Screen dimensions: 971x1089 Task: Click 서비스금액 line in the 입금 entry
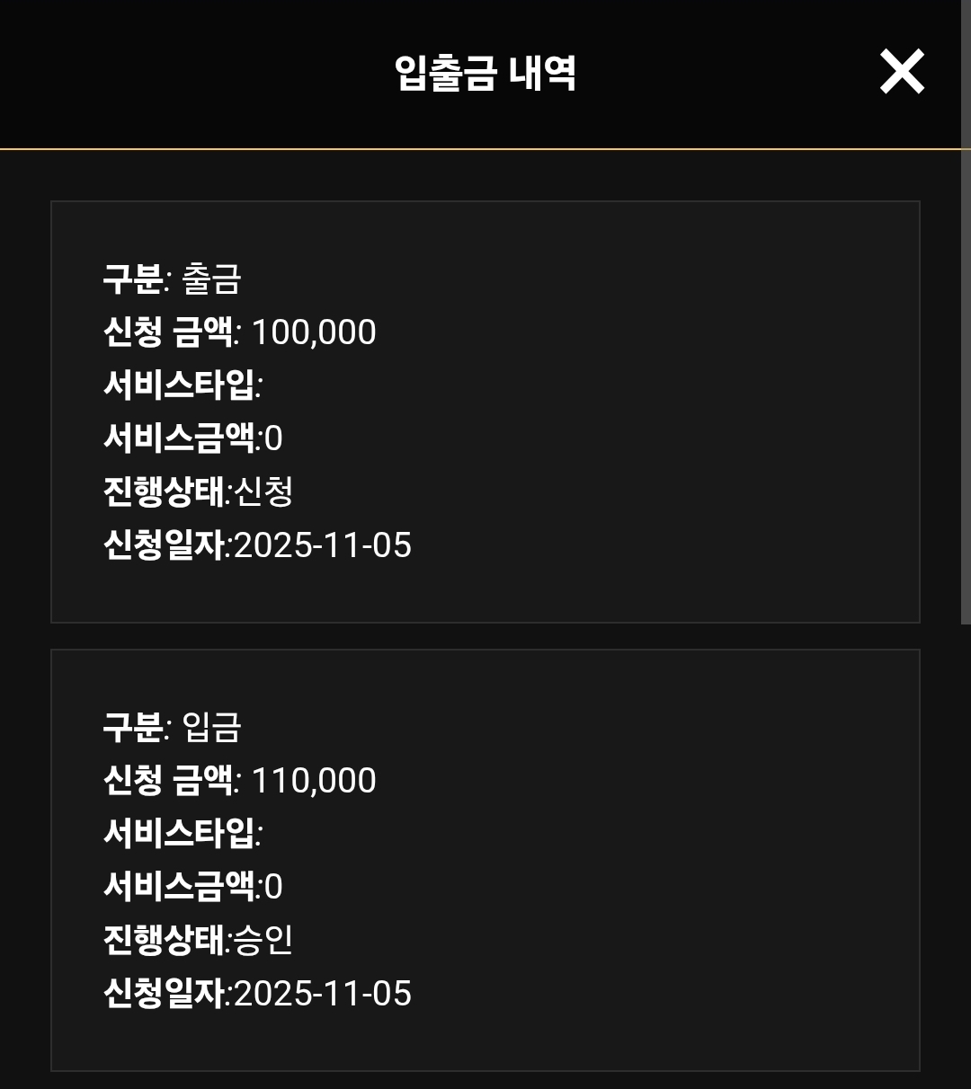[x=193, y=887]
